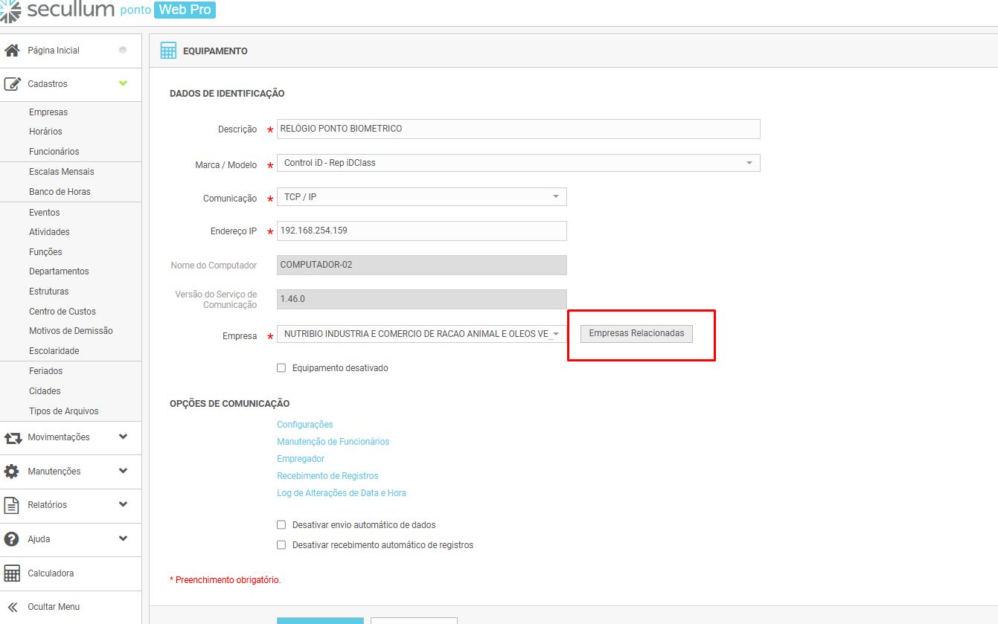The height and width of the screenshot is (624, 998).
Task: Click the Relatórios document icon
Action: coord(12,505)
